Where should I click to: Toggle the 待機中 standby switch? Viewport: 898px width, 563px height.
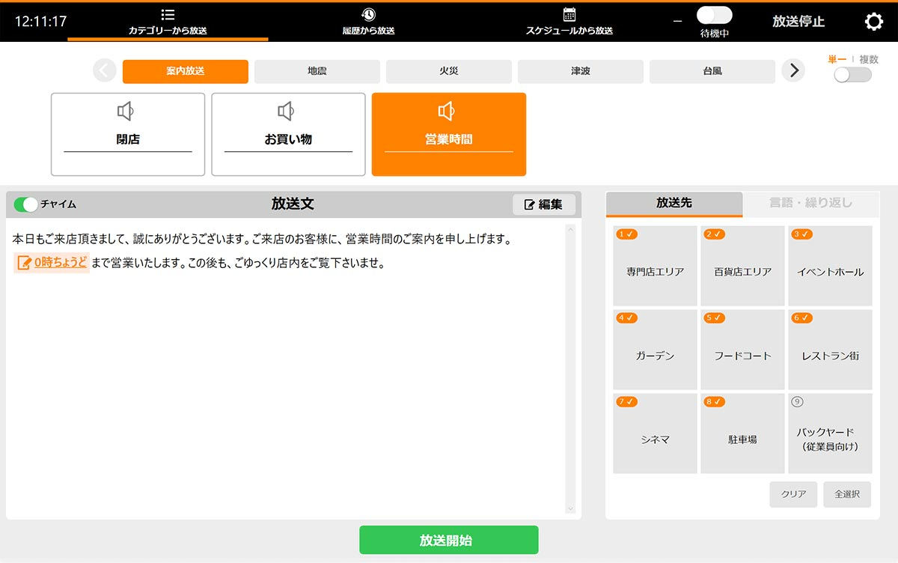714,16
